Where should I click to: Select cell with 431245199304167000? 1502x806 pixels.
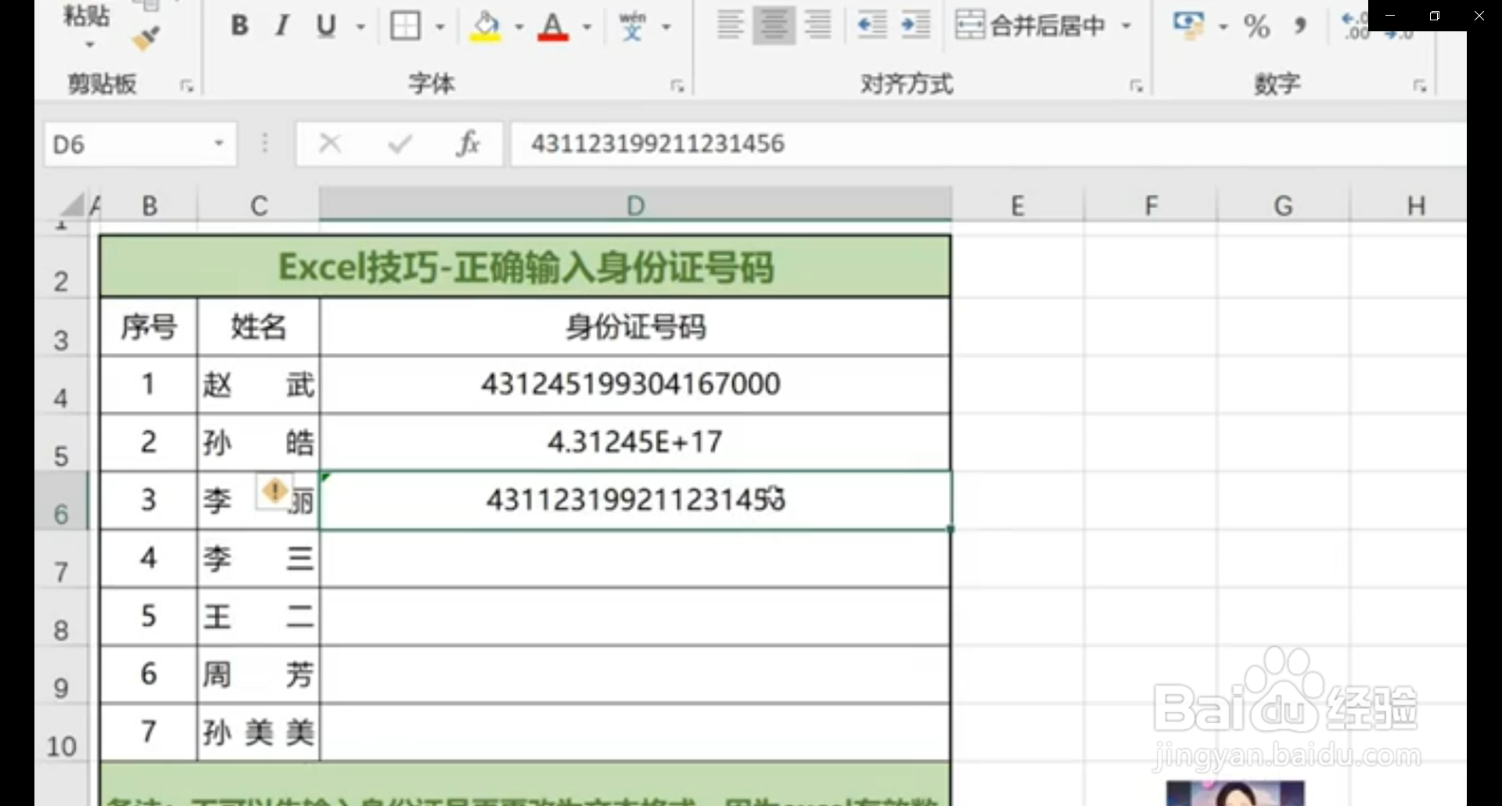point(634,384)
